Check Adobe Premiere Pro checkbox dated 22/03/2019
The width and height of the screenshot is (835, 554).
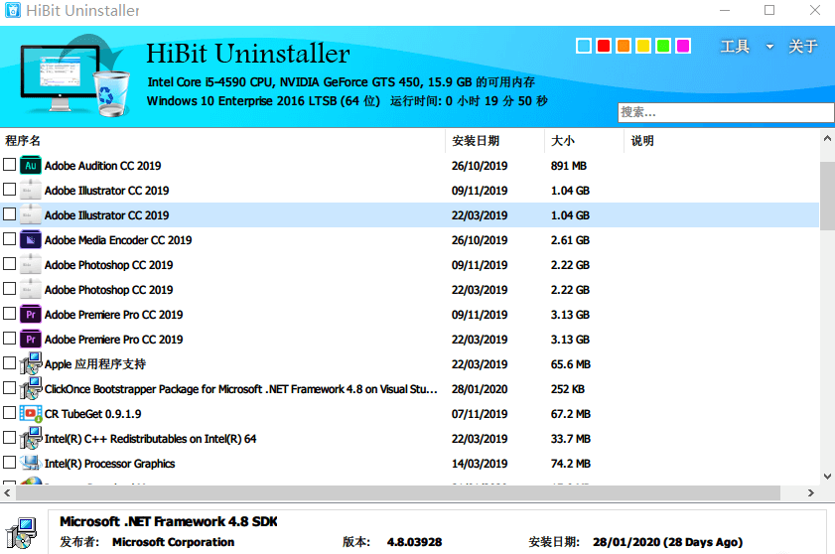(10, 339)
